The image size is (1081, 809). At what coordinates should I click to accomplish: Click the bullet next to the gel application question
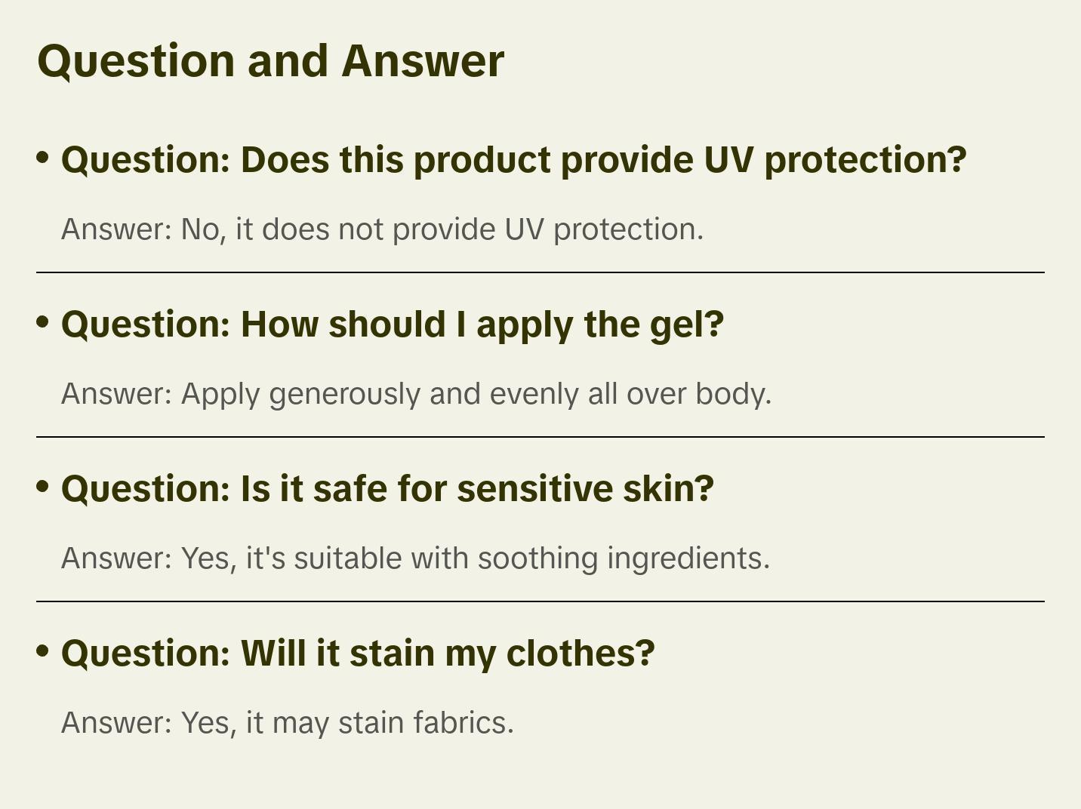(43, 322)
